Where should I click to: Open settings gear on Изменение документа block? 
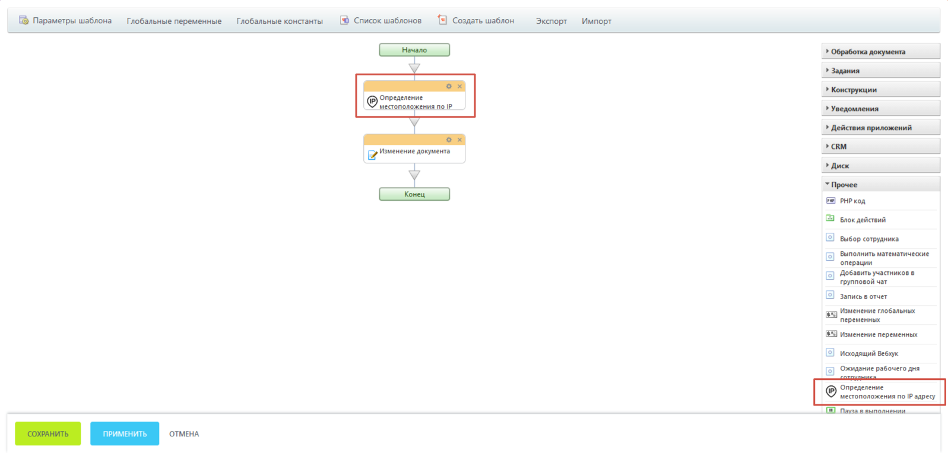pos(449,140)
